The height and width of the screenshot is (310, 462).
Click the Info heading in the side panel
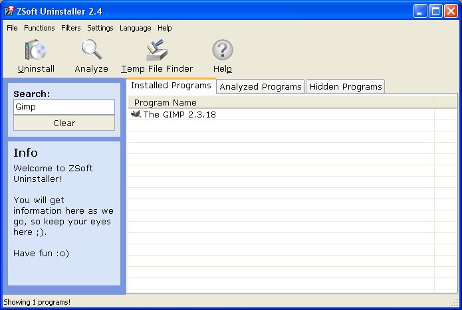coord(26,153)
